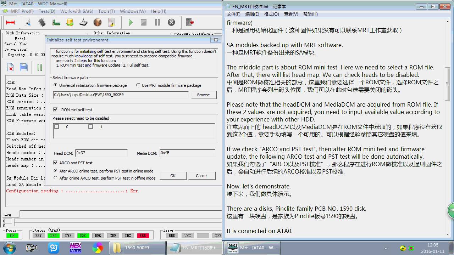Screen dimensions: 454x255
Task: Open Tests(D) menu
Action: [x=47, y=11]
